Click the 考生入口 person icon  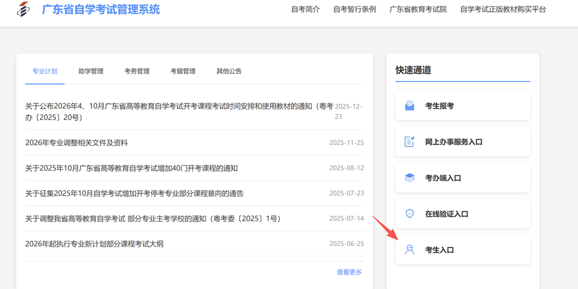pos(409,250)
